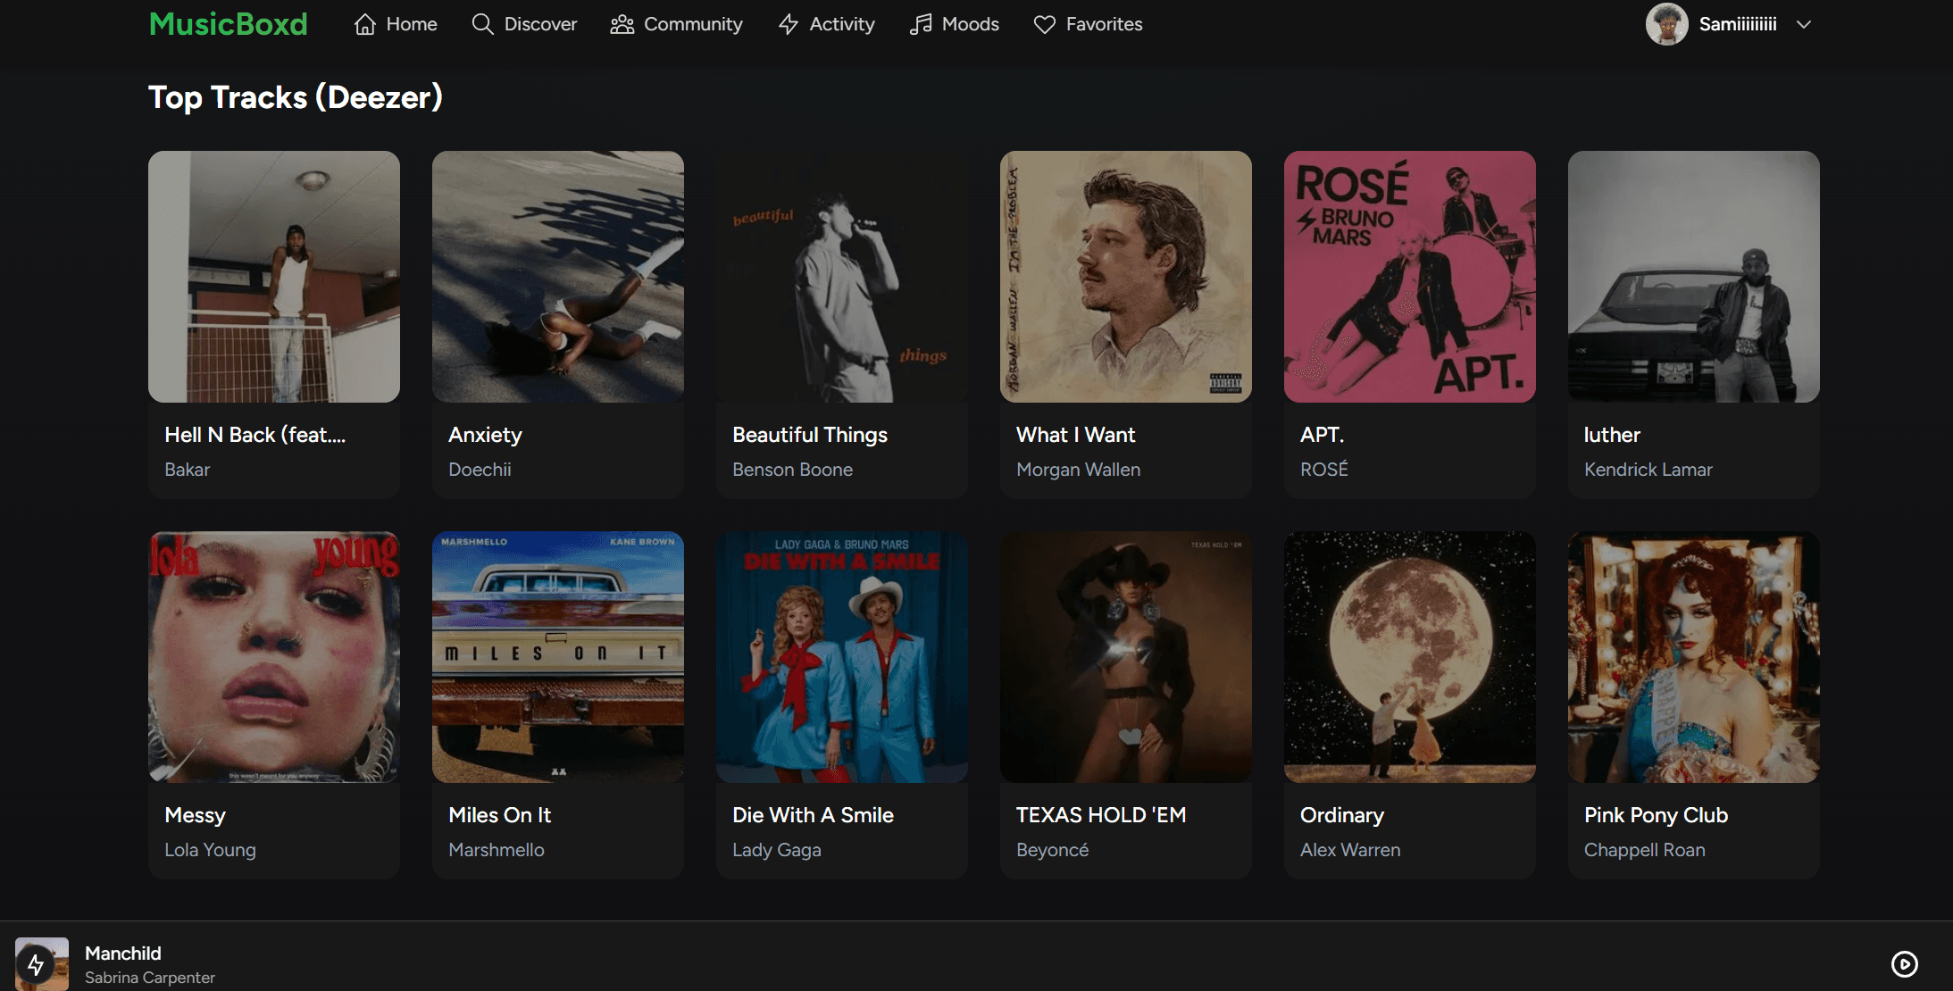Open the TEXAS HOLD 'EM album cover

[1126, 657]
